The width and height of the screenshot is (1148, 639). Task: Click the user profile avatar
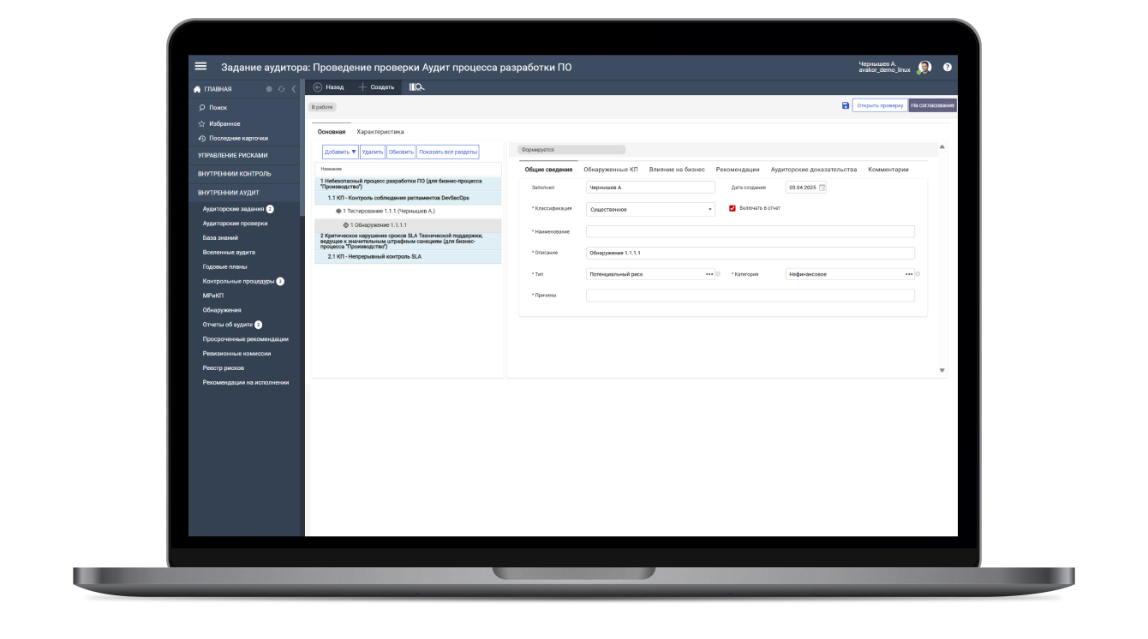click(x=924, y=67)
